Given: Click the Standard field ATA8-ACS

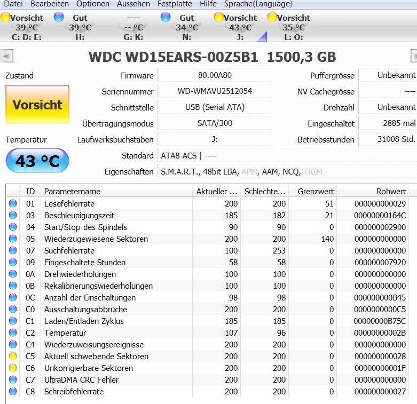Looking at the screenshot, I should click(287, 155).
